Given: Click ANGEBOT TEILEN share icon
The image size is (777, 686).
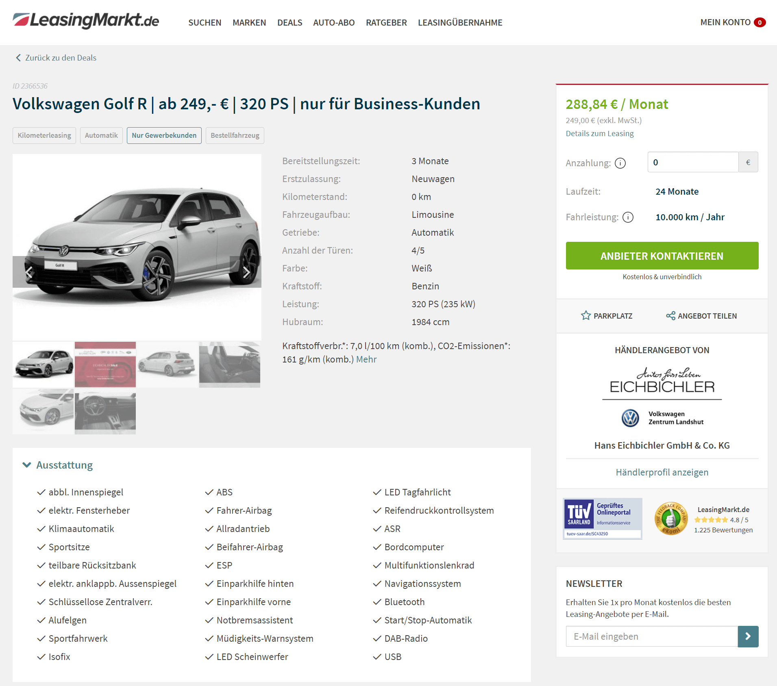Looking at the screenshot, I should [701, 316].
